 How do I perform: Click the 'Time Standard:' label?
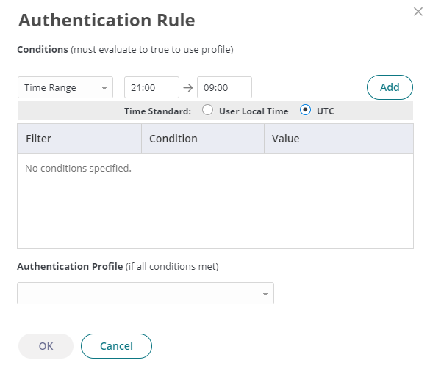click(x=157, y=111)
